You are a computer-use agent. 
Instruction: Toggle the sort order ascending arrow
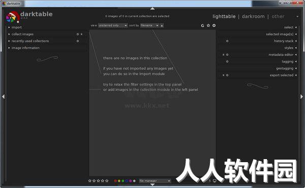click(162, 25)
